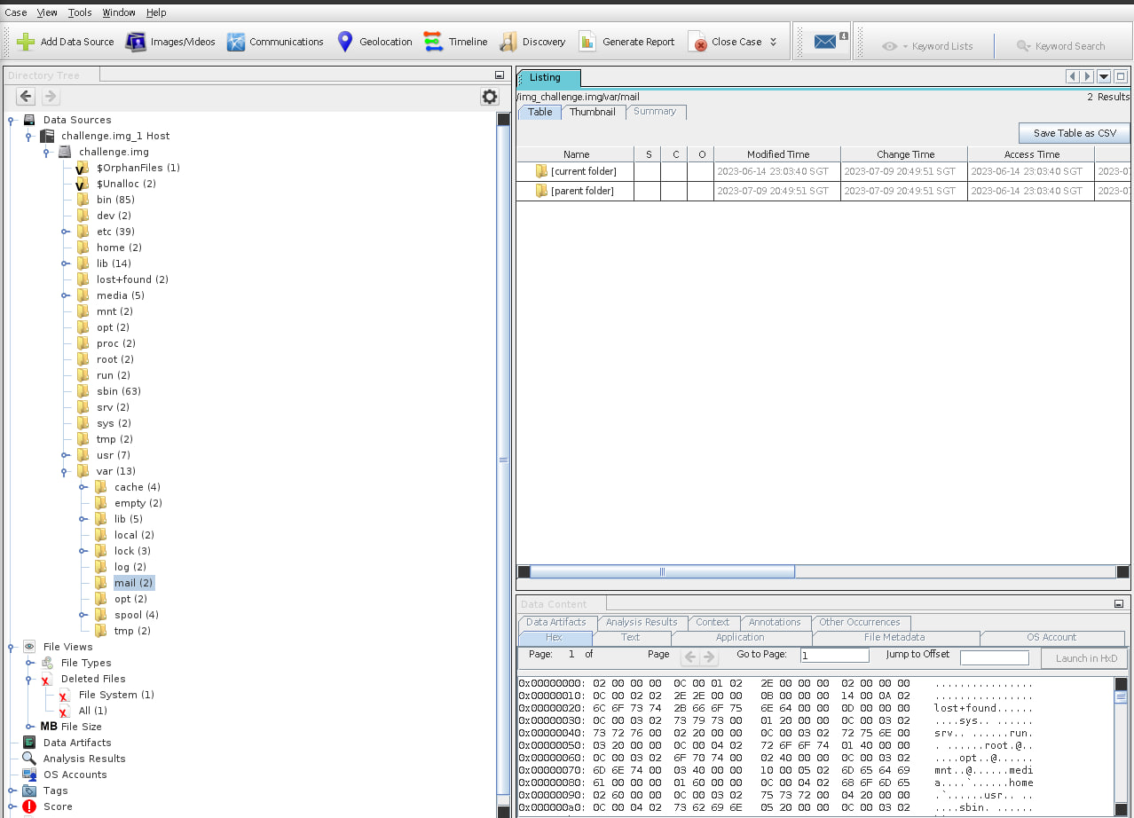
Task: Click the back arrow in Directory Tree
Action: pos(26,97)
